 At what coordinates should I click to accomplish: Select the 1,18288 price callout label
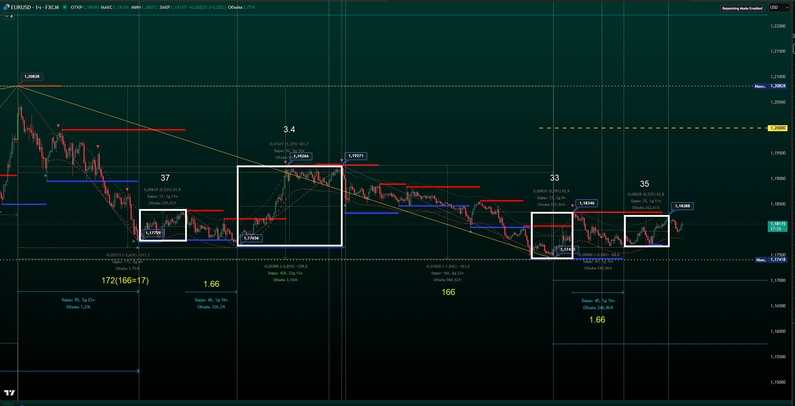682,206
